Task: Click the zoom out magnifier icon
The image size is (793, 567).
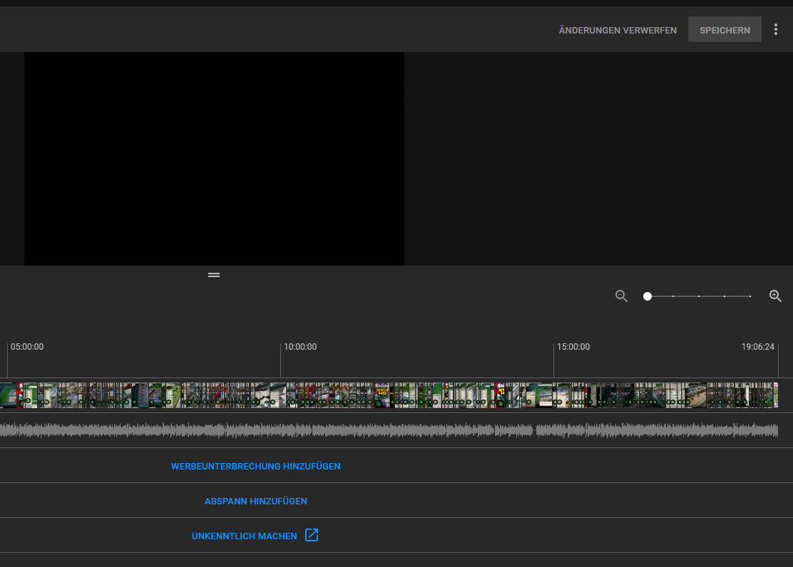Action: coord(621,296)
